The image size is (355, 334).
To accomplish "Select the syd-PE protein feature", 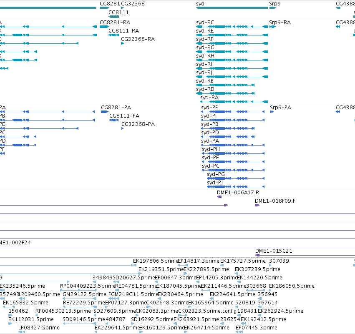I will [233, 162].
